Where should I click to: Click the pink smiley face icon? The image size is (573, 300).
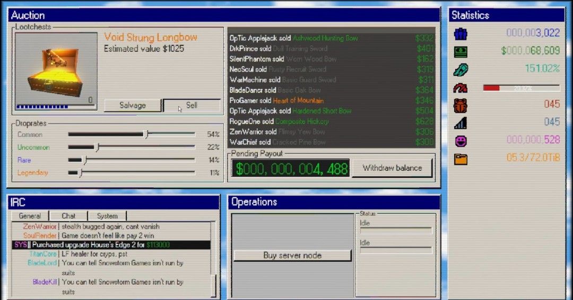point(461,141)
